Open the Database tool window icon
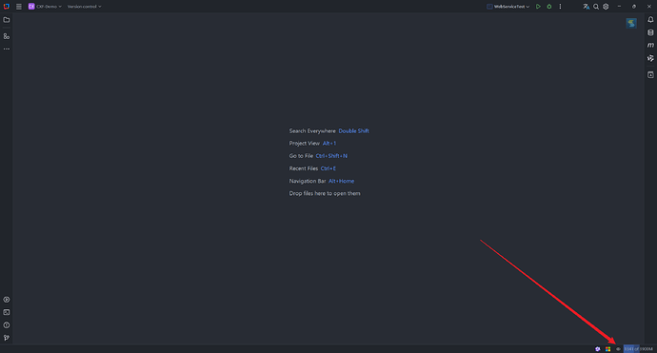 (650, 32)
